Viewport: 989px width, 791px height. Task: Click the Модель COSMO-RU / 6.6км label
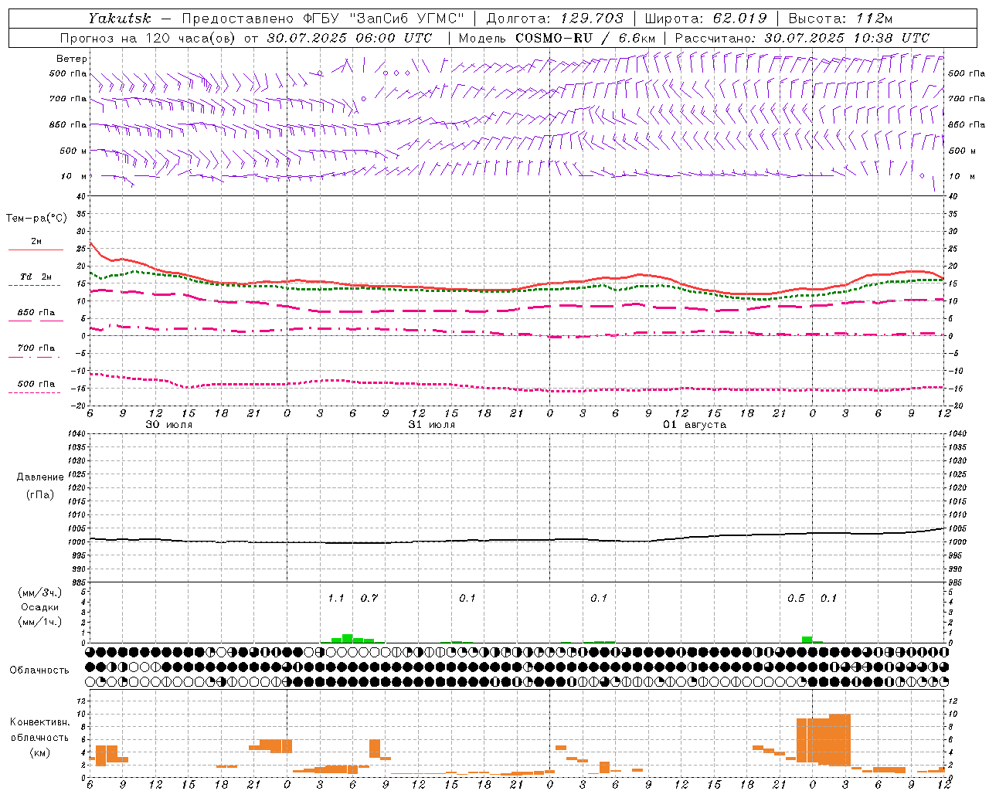[556, 38]
